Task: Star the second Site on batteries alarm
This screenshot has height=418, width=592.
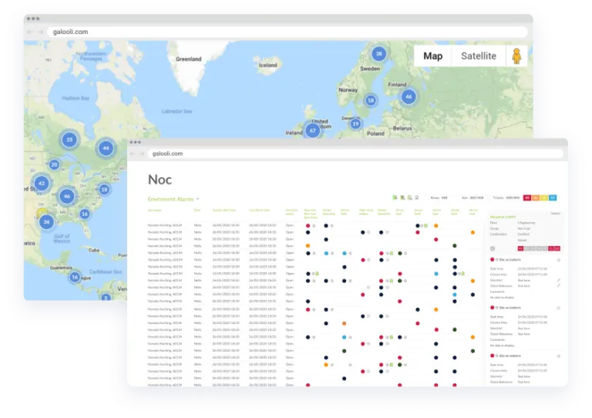Action: [559, 308]
